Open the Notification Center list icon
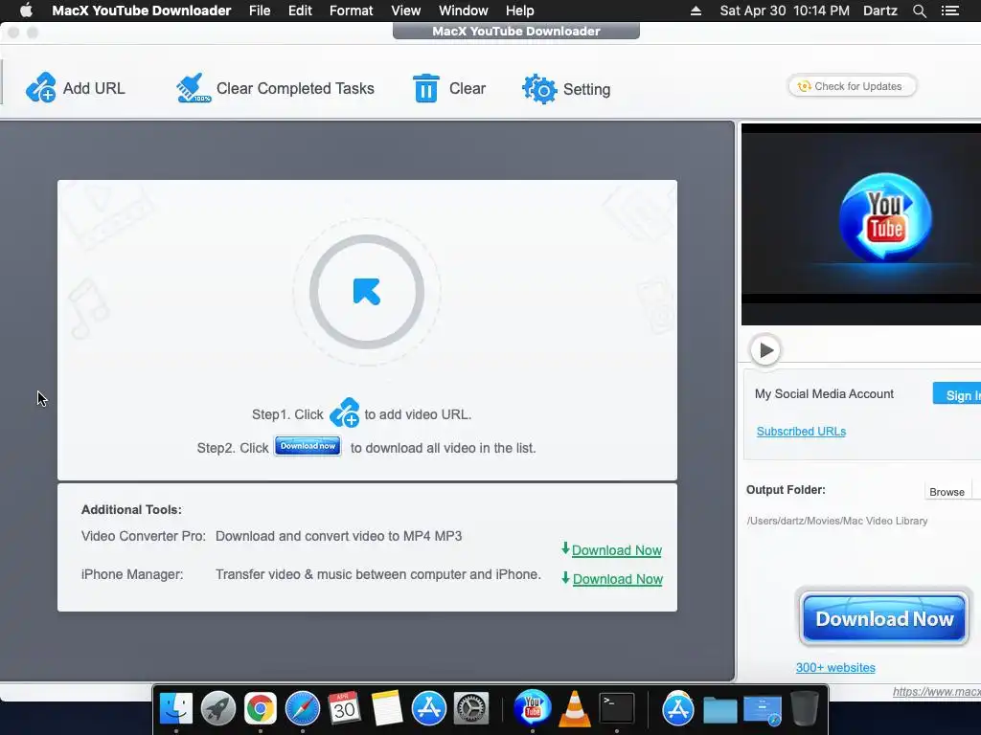 [x=949, y=11]
